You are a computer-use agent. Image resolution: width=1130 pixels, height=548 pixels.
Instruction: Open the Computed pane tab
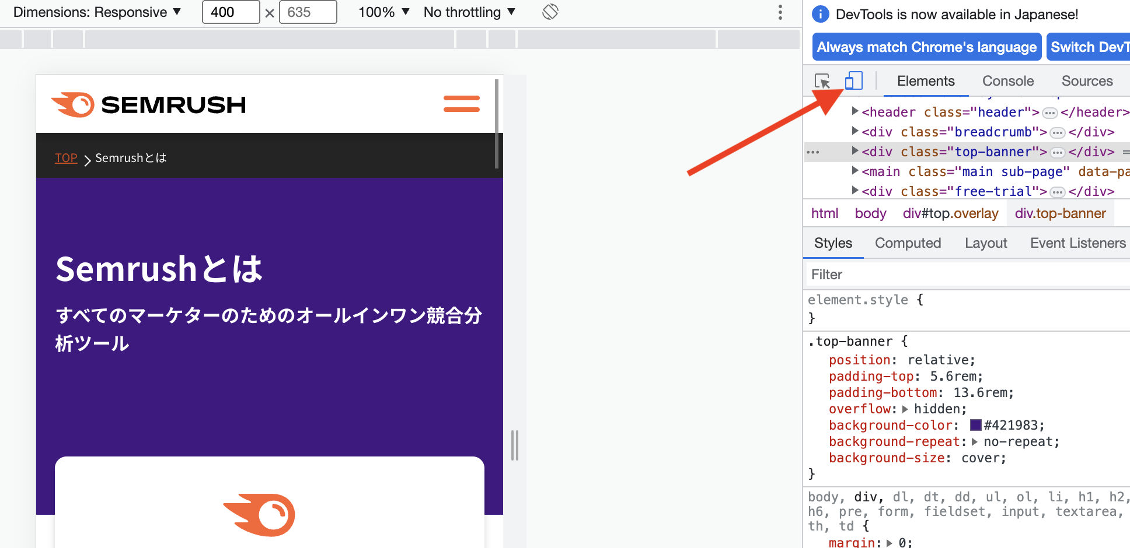908,243
